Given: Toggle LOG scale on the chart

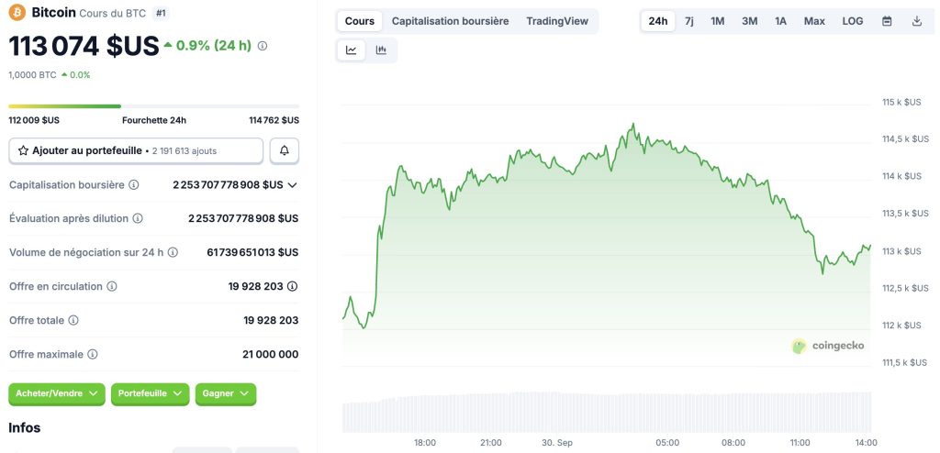Looking at the screenshot, I should [x=853, y=21].
